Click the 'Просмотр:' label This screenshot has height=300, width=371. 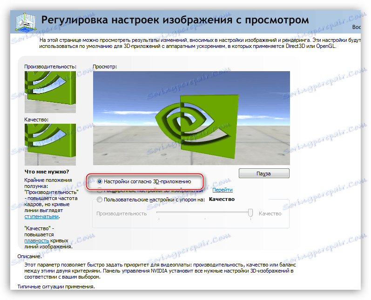click(105, 67)
